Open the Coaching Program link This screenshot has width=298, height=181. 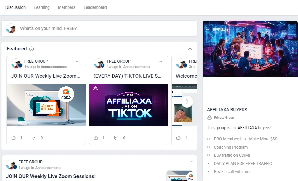pos(231,147)
